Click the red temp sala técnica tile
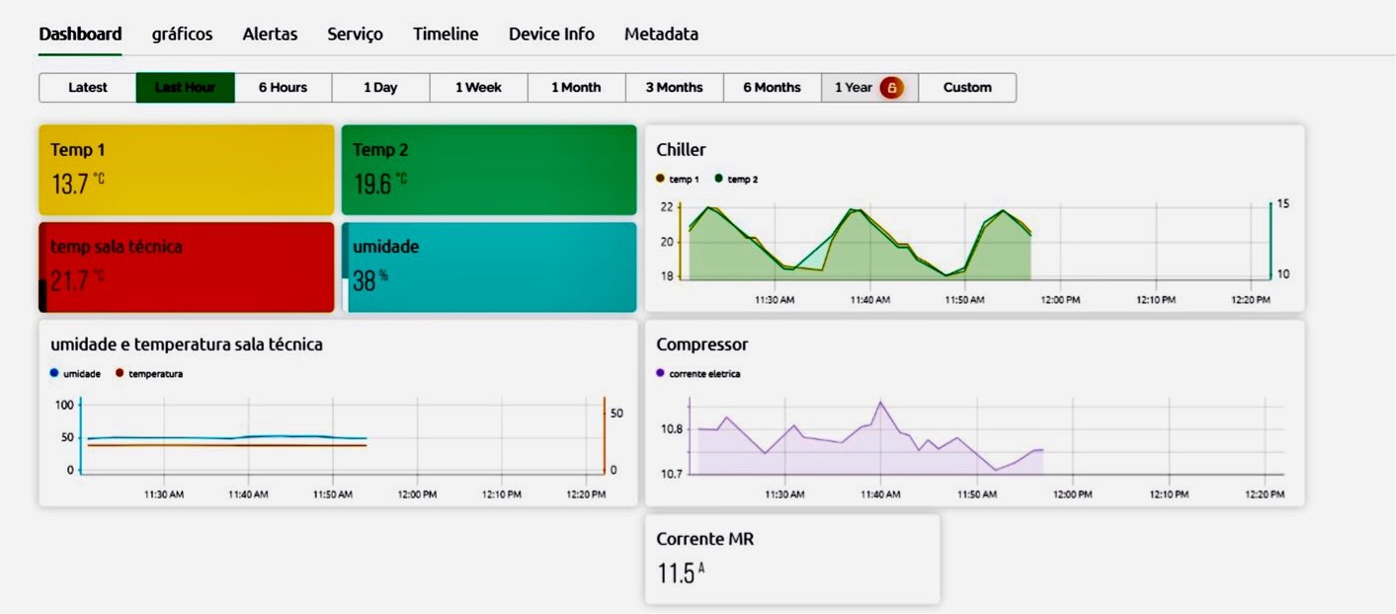This screenshot has width=1396, height=614. click(187, 267)
